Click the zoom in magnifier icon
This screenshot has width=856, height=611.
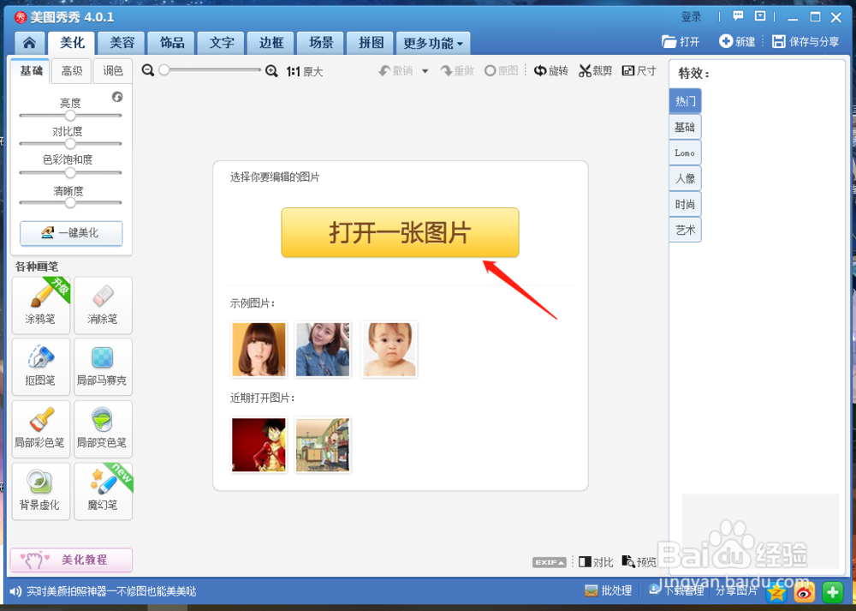tap(271, 71)
